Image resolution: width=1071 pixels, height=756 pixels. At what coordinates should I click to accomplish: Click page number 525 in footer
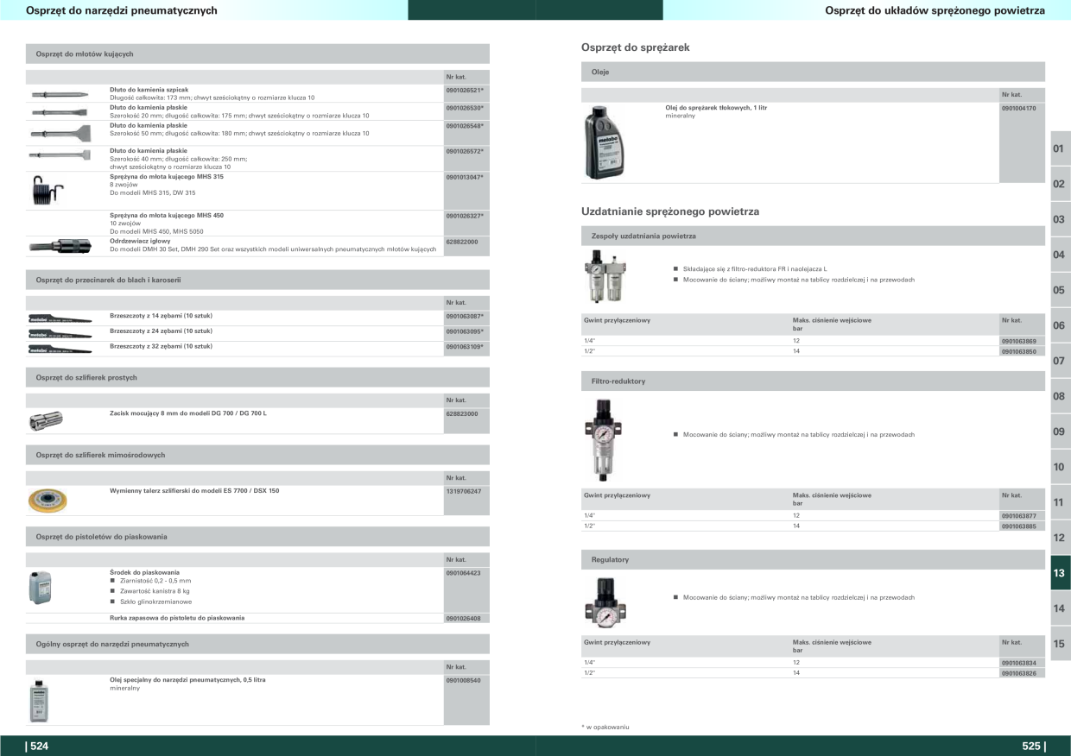(x=1033, y=747)
